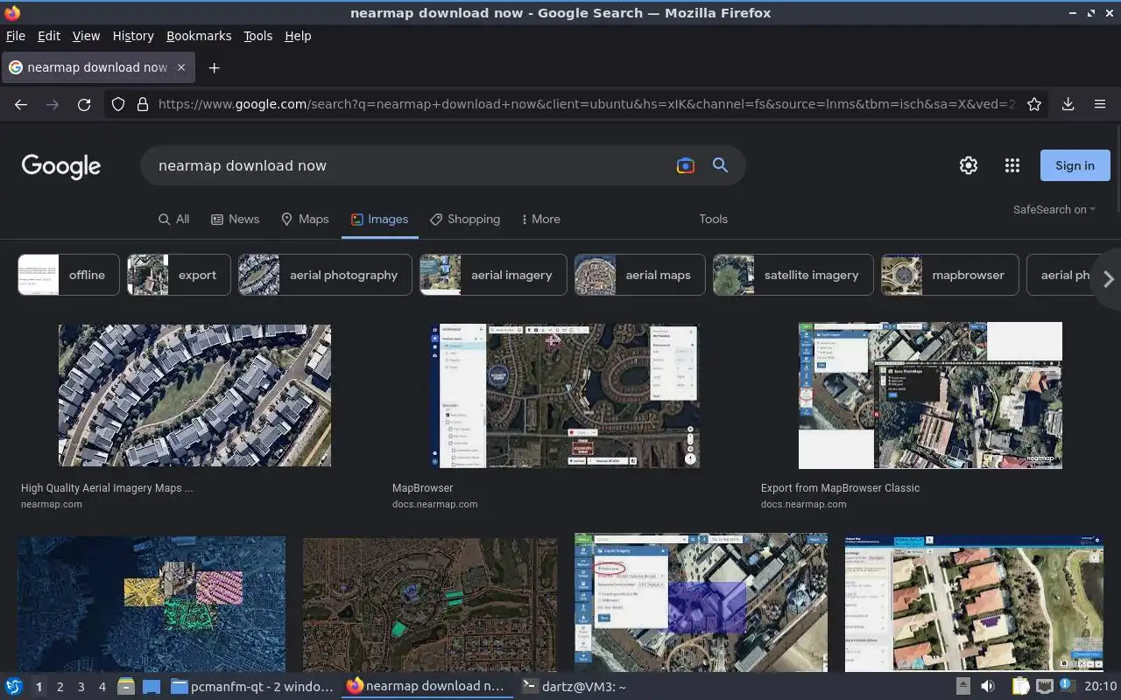Select the export suggestion chip
The height and width of the screenshot is (700, 1121).
pos(179,275)
